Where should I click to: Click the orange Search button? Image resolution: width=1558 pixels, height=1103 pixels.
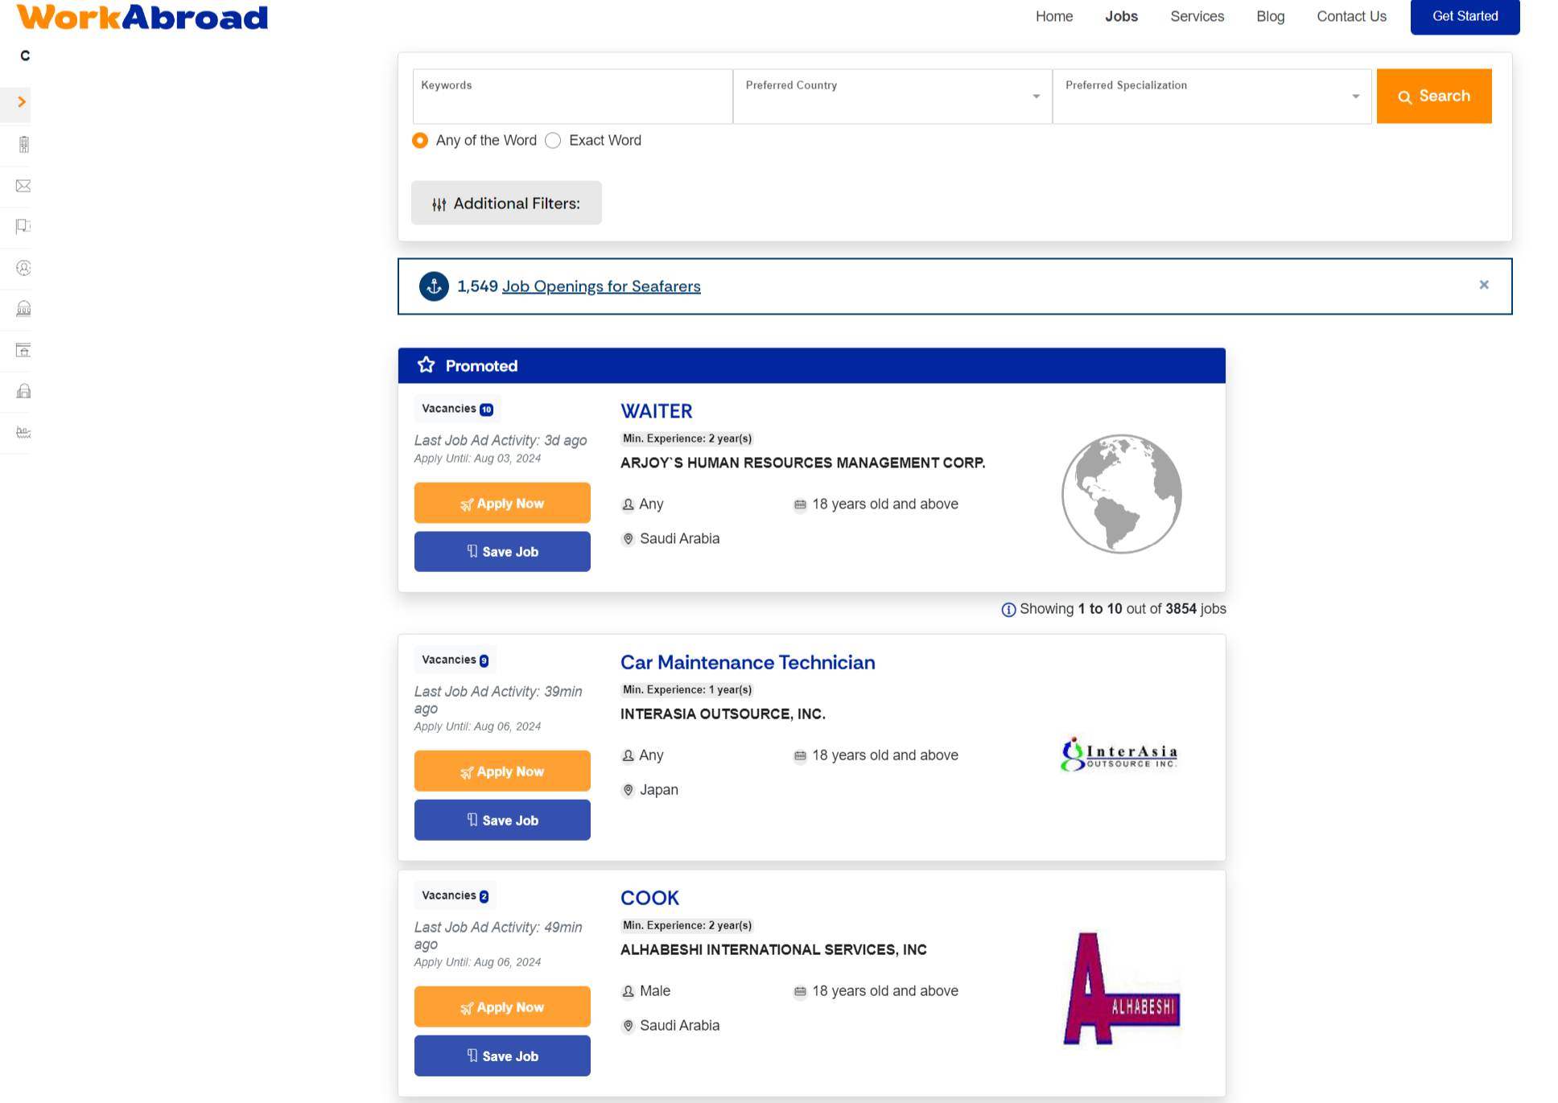coord(1433,97)
